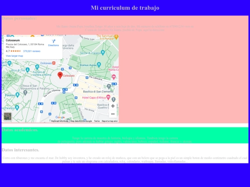Click the Datos academicos heading
The width and height of the screenshot is (250, 187).
pyautogui.click(x=20, y=130)
